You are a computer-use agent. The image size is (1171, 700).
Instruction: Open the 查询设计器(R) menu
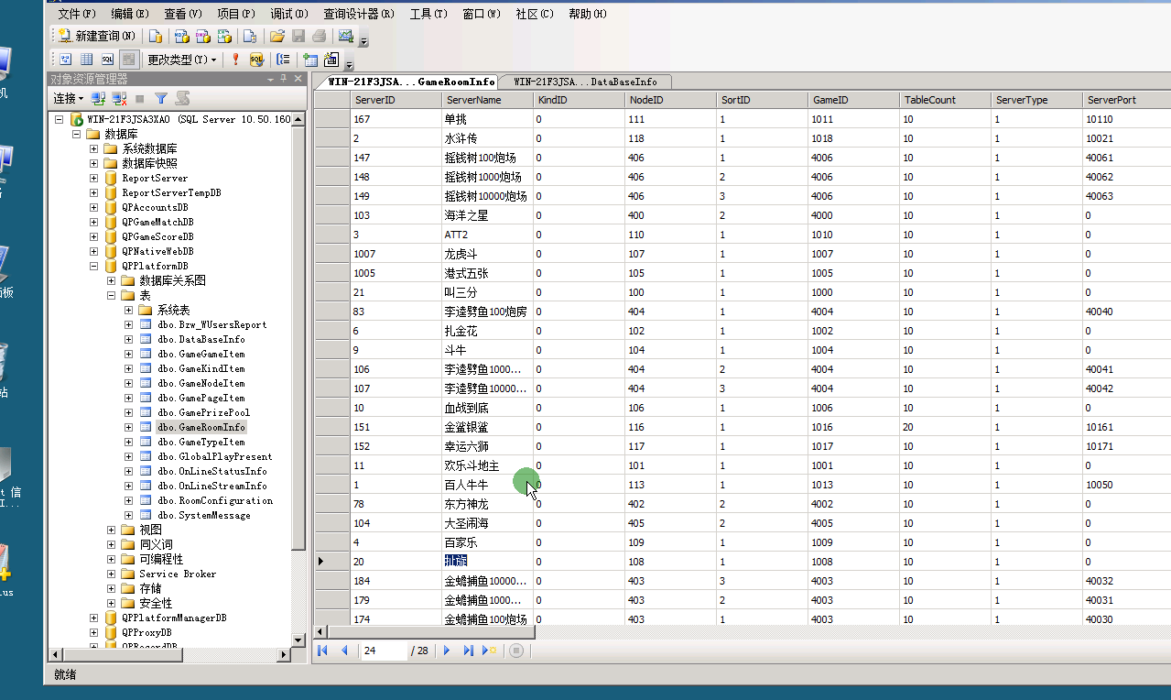[x=359, y=14]
